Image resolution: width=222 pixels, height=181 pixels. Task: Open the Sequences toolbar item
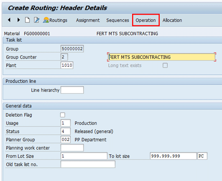(x=117, y=20)
